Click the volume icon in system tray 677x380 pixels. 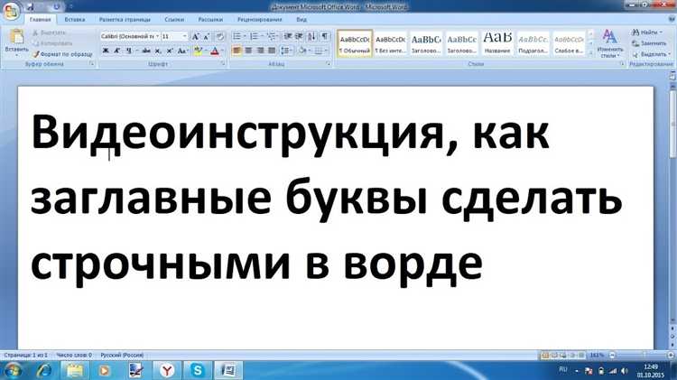pyautogui.click(x=624, y=371)
